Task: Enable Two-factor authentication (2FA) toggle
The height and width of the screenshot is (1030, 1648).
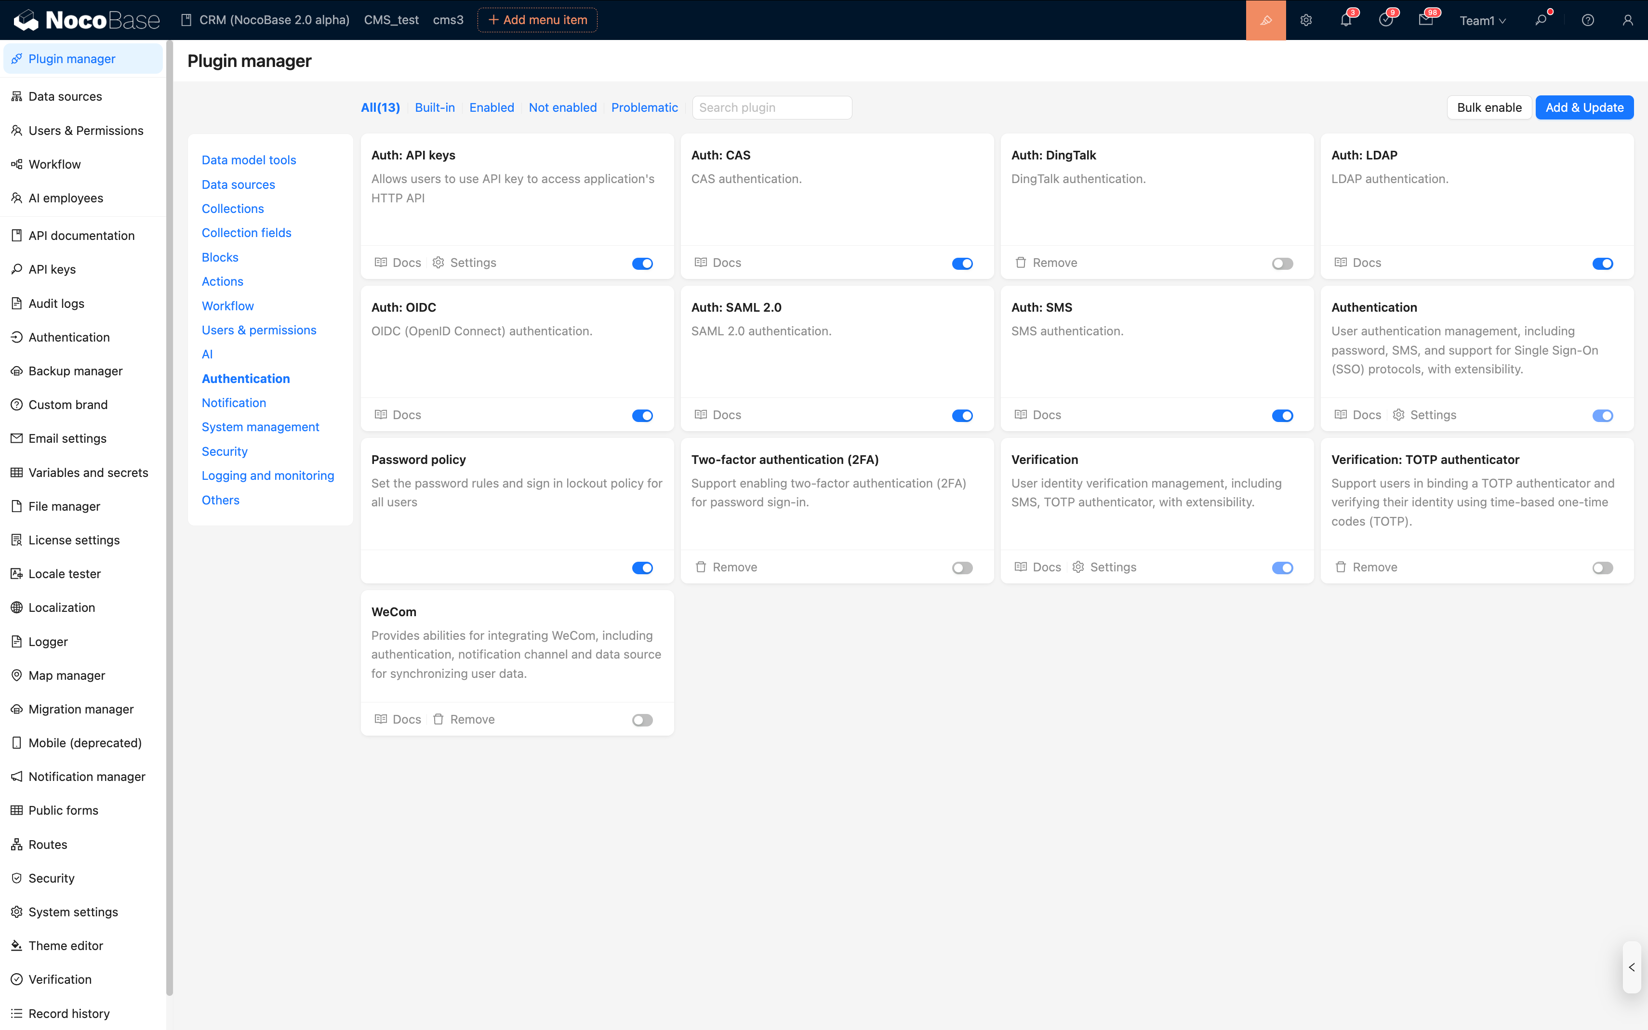Action: pos(962,568)
